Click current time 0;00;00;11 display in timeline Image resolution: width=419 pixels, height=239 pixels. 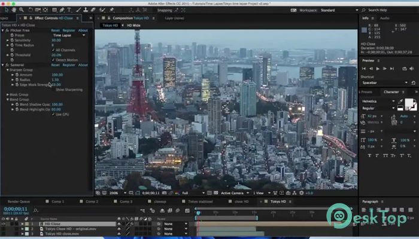click(16, 209)
